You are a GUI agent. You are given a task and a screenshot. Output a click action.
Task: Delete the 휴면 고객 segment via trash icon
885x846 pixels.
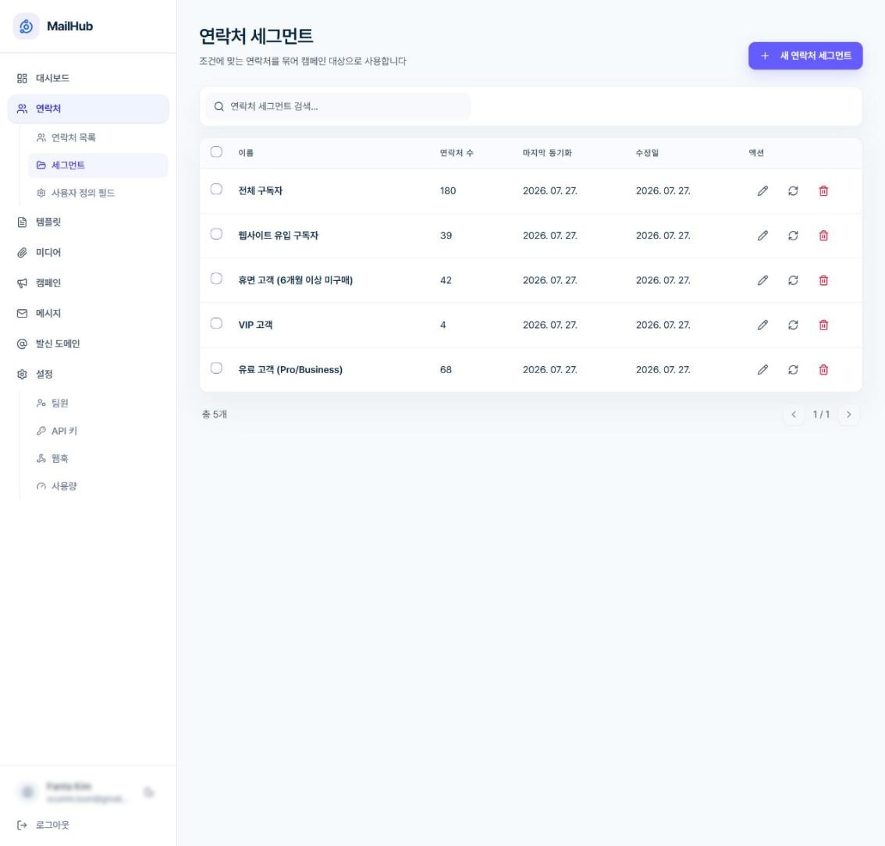(823, 280)
